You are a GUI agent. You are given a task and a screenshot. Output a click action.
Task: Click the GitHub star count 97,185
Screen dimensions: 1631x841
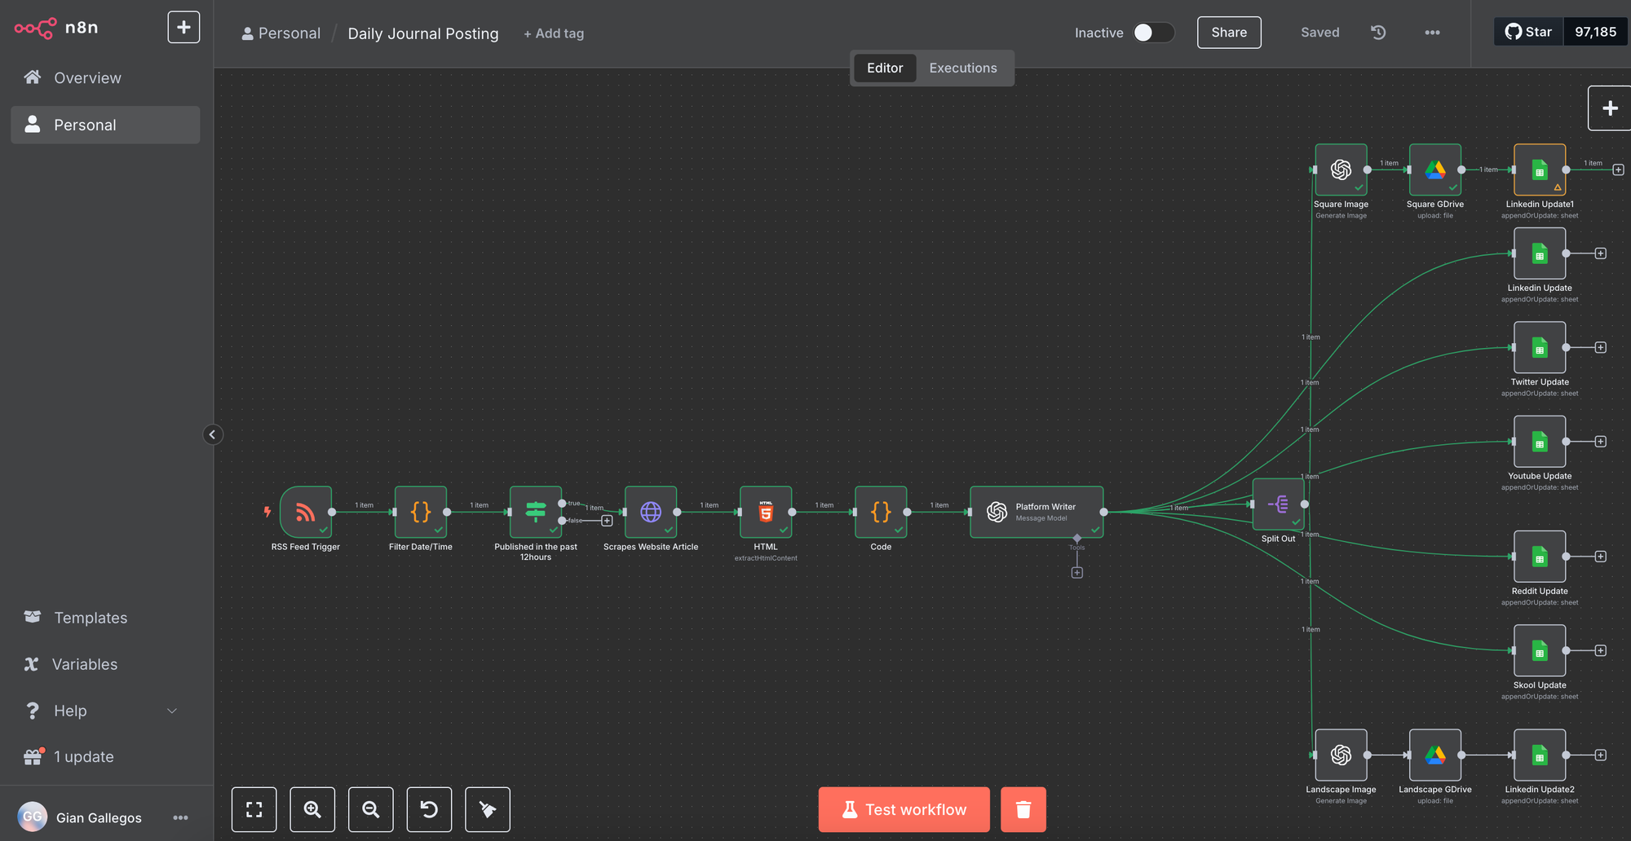click(x=1595, y=32)
